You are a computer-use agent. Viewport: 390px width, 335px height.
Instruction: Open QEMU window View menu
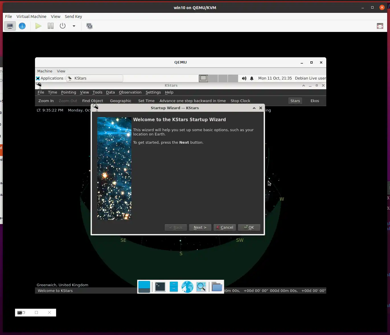[61, 71]
